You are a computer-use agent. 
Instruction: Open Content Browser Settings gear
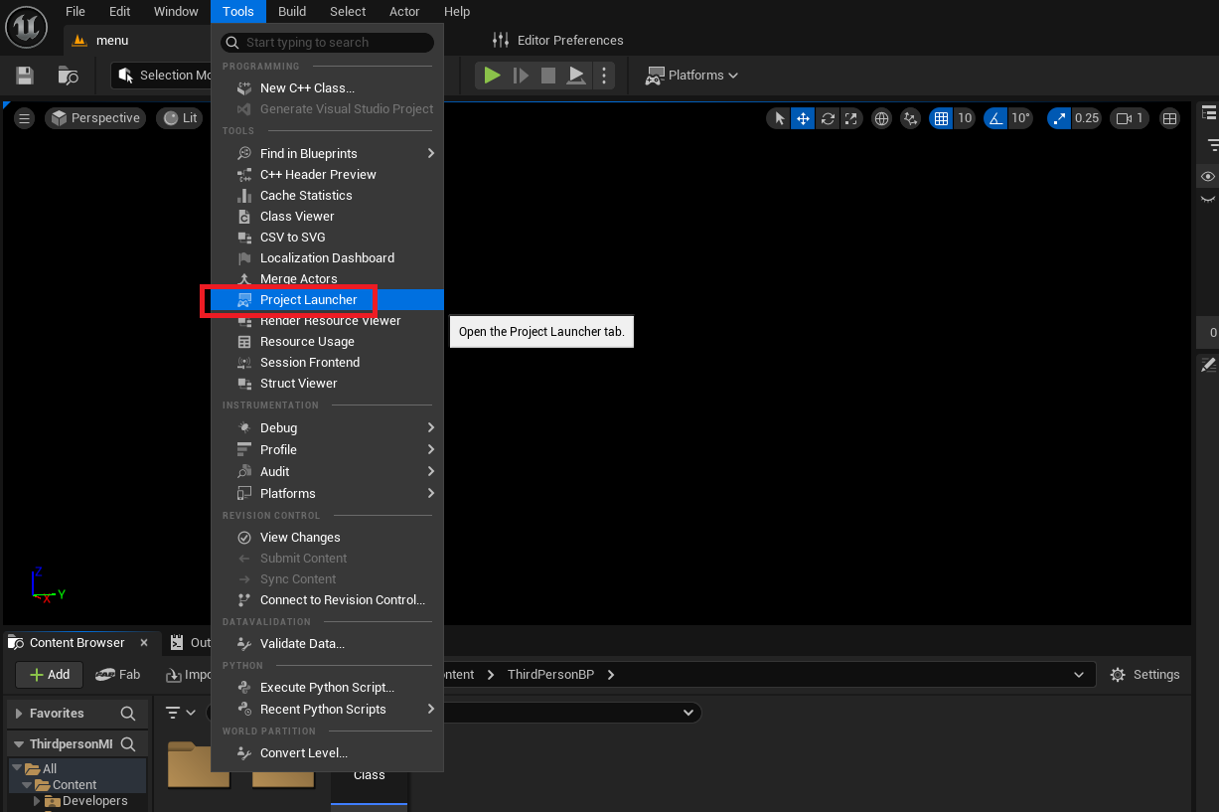(1144, 674)
